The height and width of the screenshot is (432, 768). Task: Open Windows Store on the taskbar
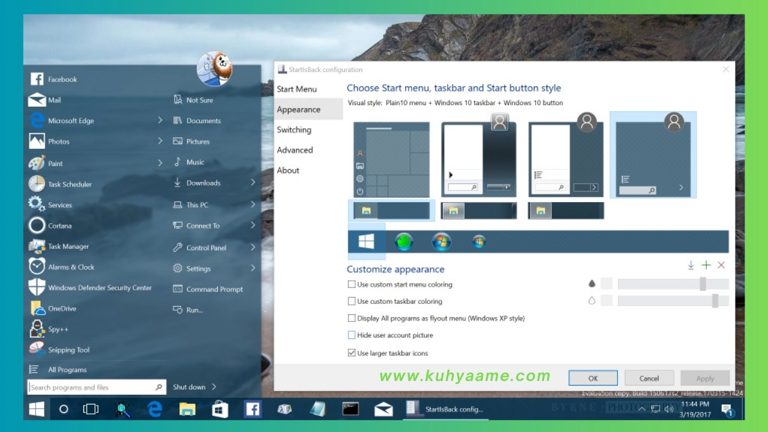[x=220, y=409]
